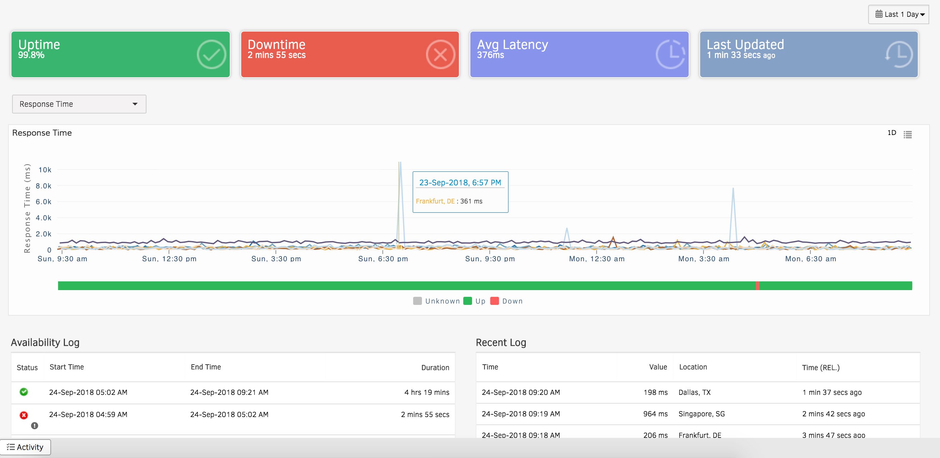This screenshot has width=940, height=458.
Task: Click the red down-status icon in Availability Log
Action: 24,414
